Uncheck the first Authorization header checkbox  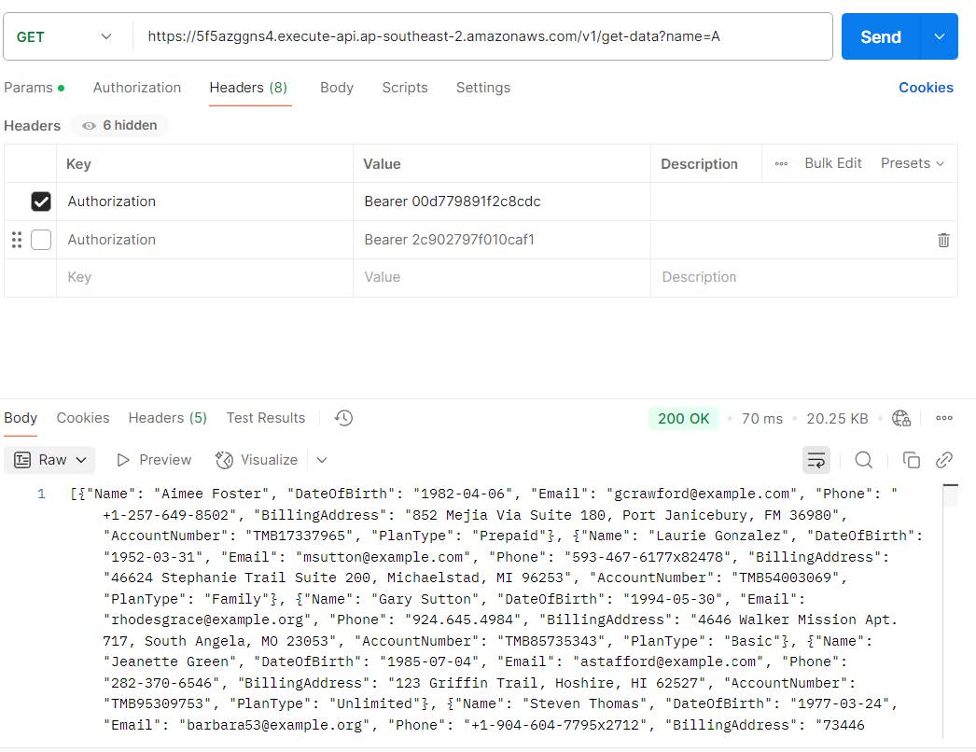[x=41, y=202]
